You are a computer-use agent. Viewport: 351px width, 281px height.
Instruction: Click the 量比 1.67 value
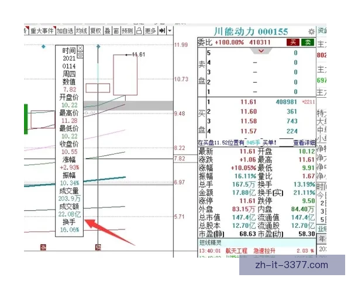(308, 176)
